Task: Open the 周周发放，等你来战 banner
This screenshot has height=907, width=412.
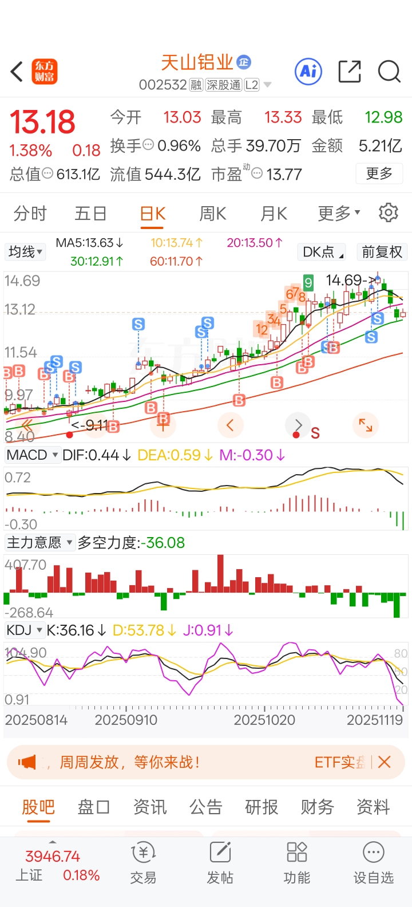Action: point(130,762)
